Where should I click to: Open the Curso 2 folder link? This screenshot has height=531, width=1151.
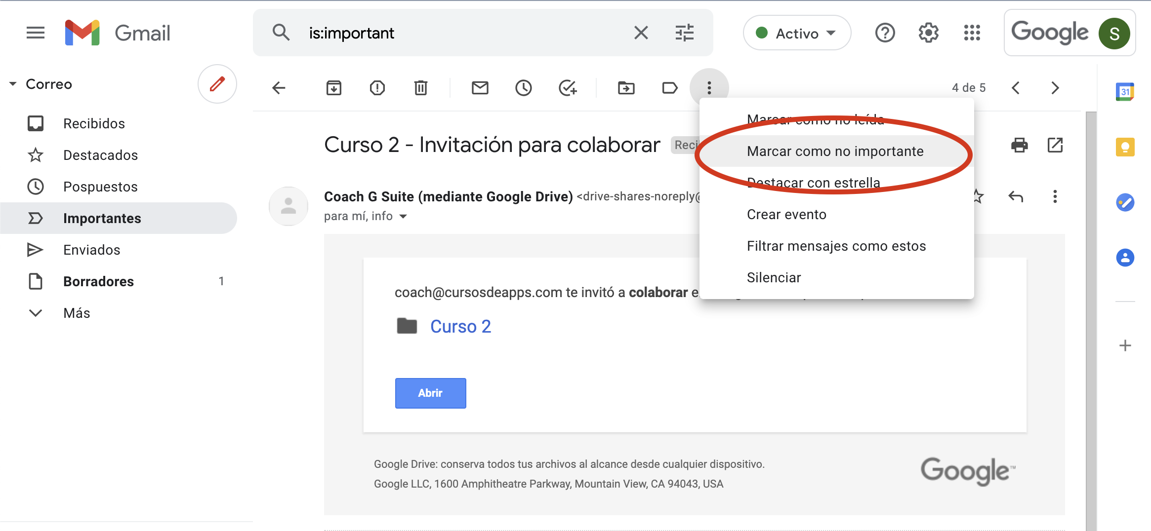(460, 327)
